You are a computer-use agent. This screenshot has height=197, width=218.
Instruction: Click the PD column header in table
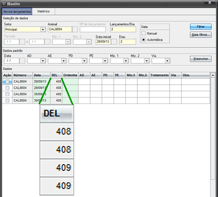[x=108, y=75]
